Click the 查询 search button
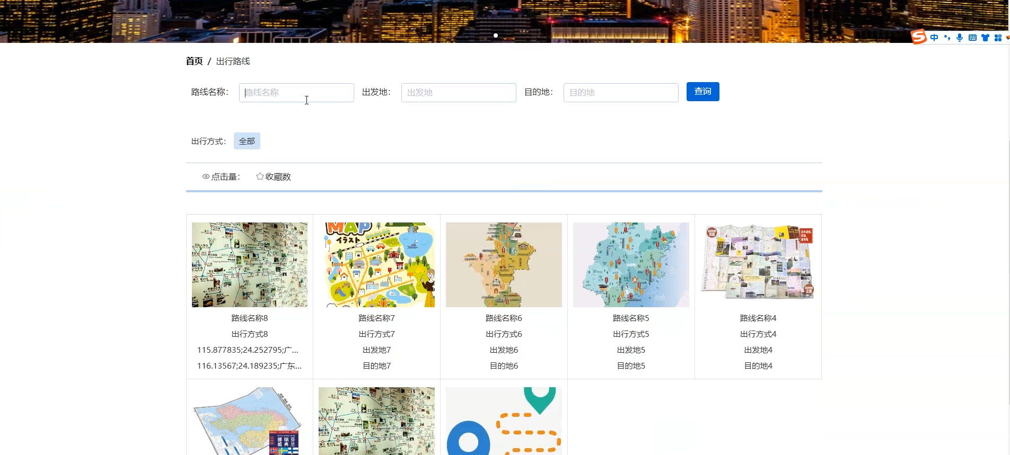Screen dimensions: 1010x455 [x=702, y=92]
